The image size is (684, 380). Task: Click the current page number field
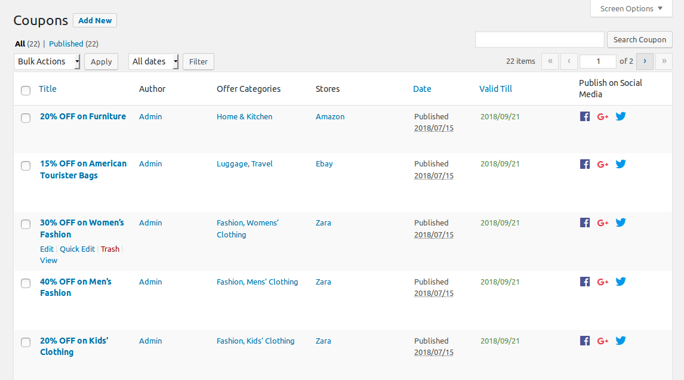(x=598, y=61)
